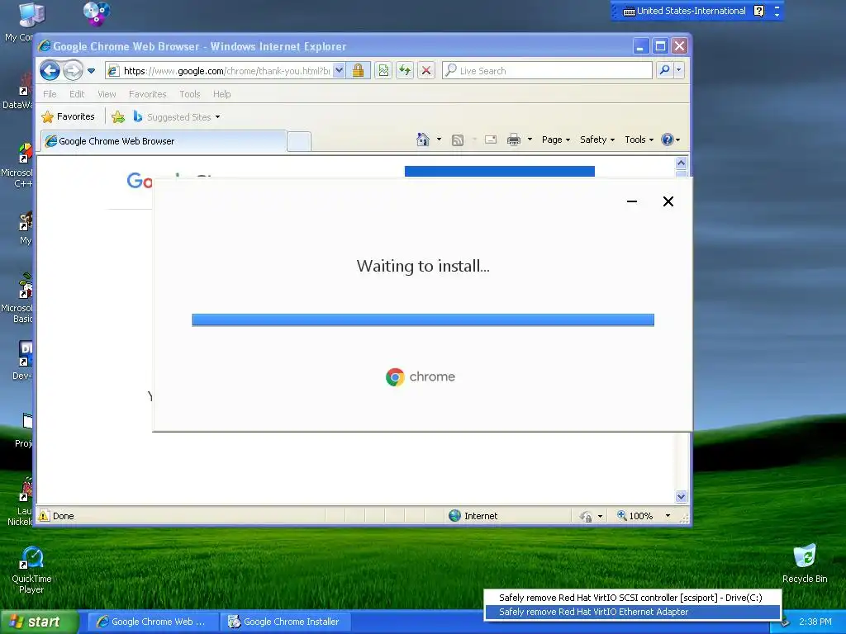Go back with IE Back arrow

tap(50, 71)
